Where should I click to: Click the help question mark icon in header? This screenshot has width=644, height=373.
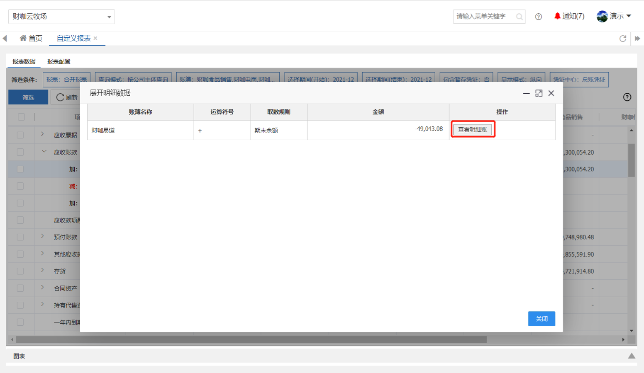(x=538, y=17)
